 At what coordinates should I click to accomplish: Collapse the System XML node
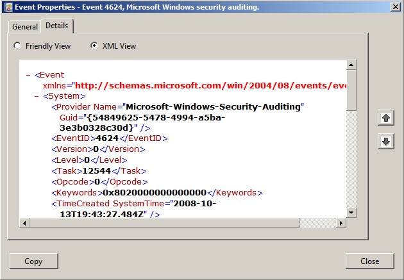[37, 96]
